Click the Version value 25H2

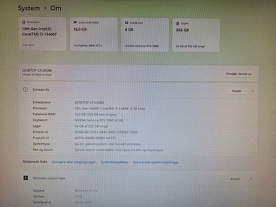pyautogui.click(x=79, y=196)
